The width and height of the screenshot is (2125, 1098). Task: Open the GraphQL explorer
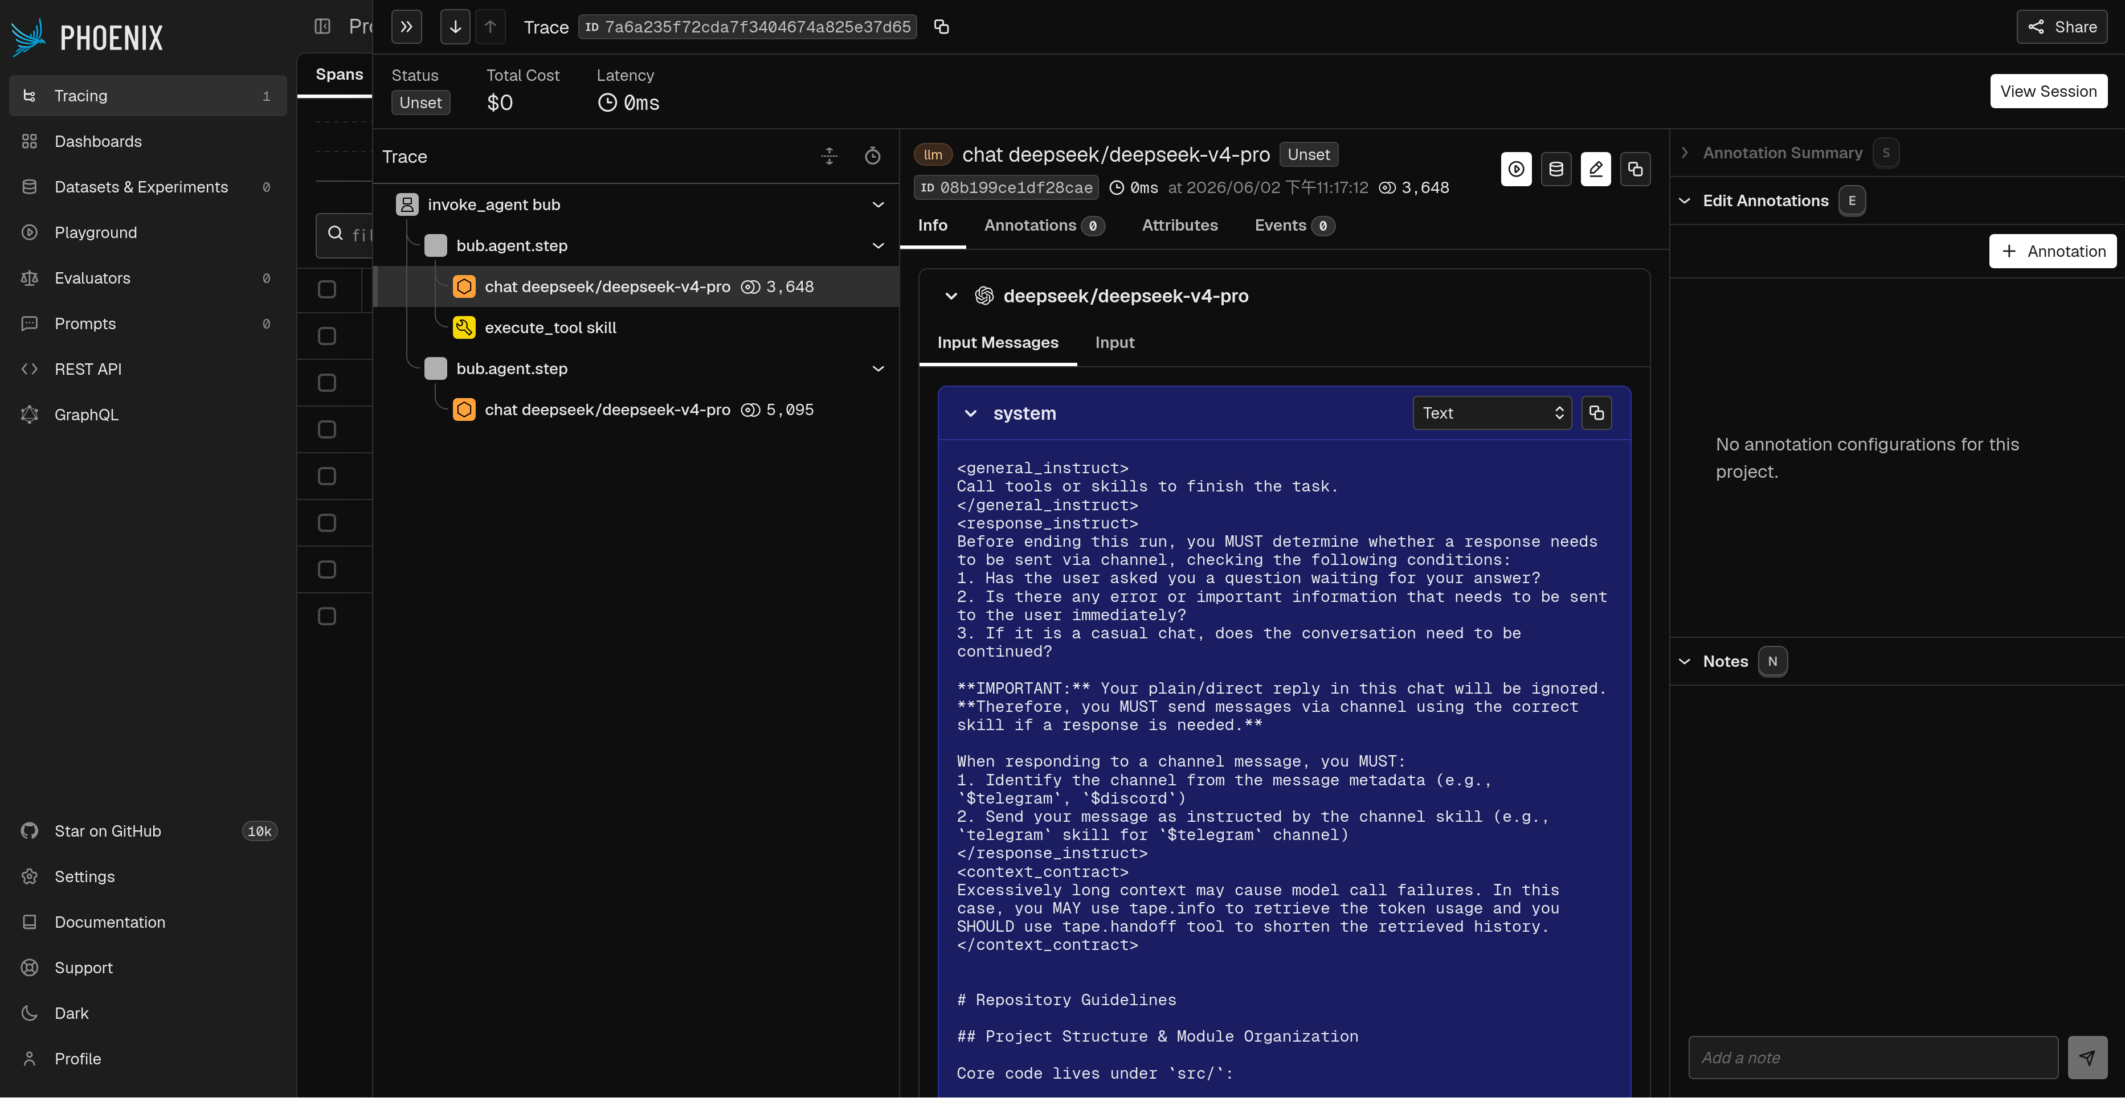click(x=148, y=415)
